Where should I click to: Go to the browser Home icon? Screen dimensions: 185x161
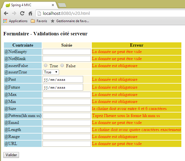tap(31, 13)
